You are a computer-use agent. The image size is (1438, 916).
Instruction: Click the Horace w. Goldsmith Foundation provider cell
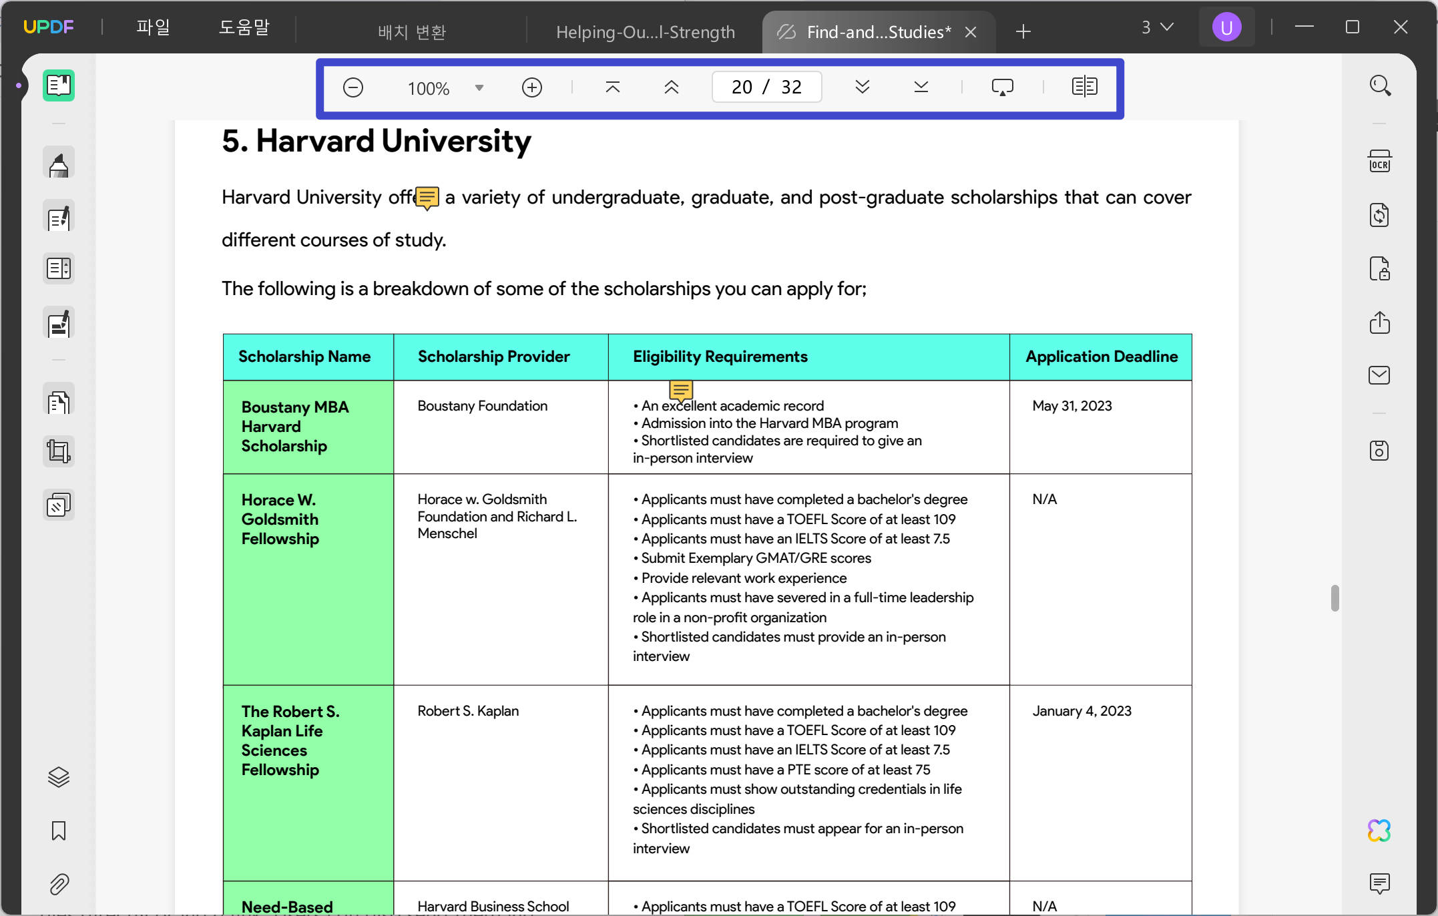501,580
